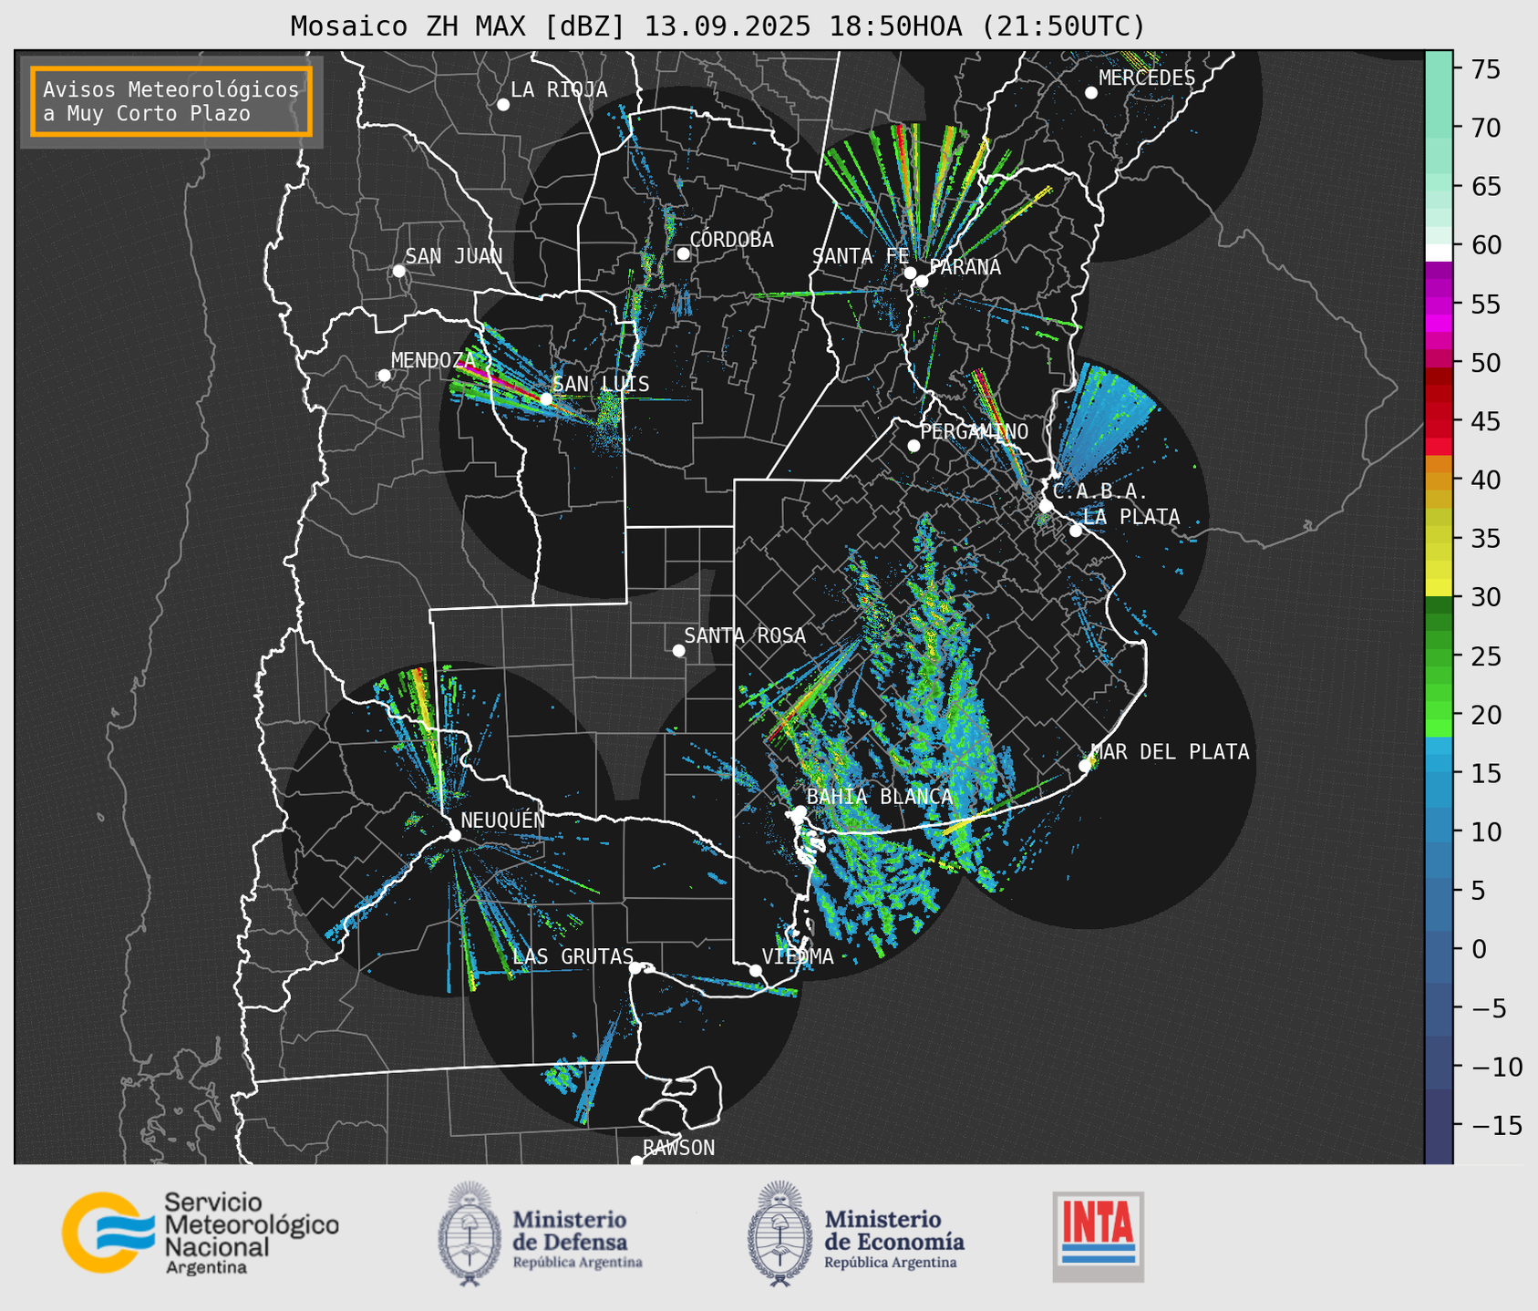Image resolution: width=1538 pixels, height=1311 pixels.
Task: Click the Bahía Blanca city label
Action: click(x=879, y=796)
